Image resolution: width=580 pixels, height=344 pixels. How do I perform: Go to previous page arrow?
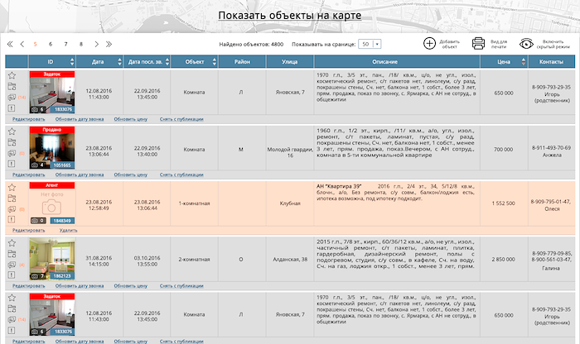(x=22, y=45)
